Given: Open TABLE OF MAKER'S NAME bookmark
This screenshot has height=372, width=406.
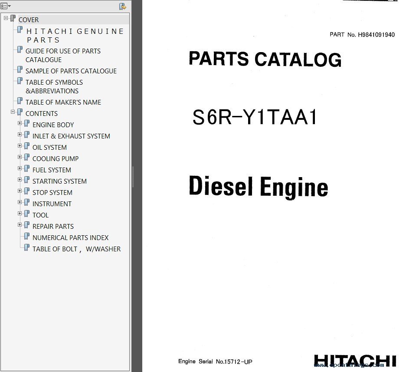Looking at the screenshot, I should point(63,102).
